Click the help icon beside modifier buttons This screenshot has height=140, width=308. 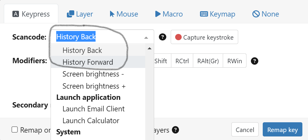pyautogui.click(x=254, y=61)
